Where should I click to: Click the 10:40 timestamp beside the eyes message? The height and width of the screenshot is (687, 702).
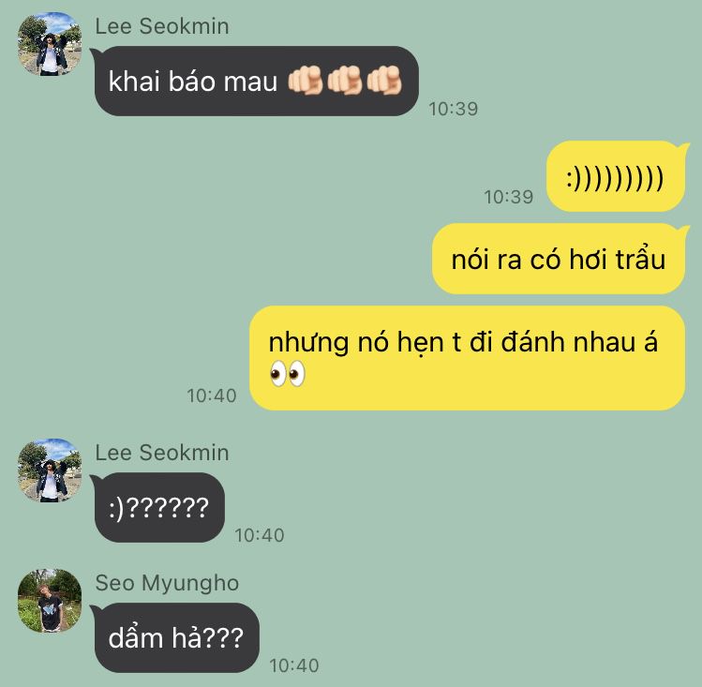(211, 396)
